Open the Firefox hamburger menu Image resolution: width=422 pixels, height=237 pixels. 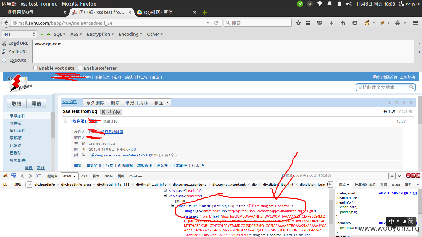coord(416,23)
